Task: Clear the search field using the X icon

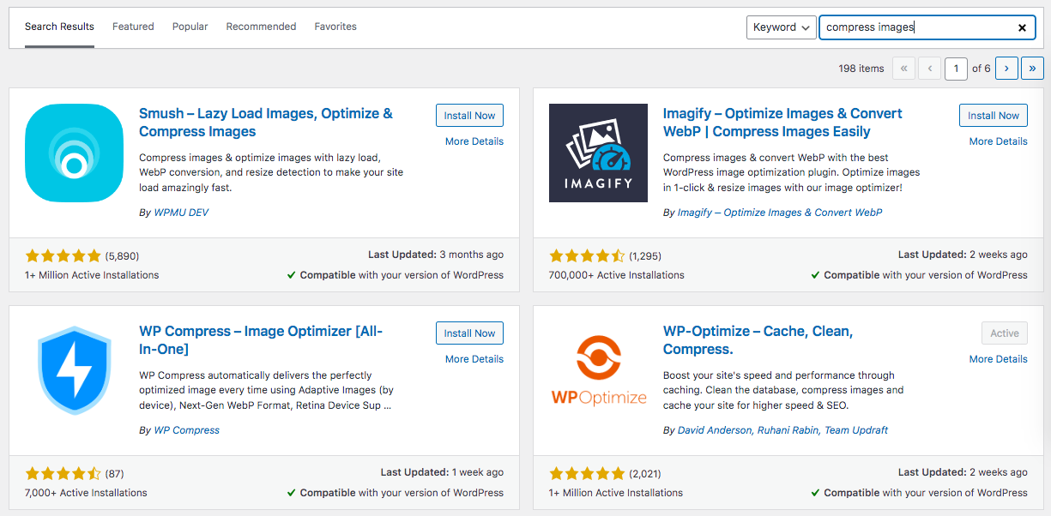Action: (1022, 27)
